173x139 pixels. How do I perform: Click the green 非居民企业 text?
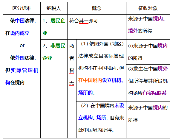click(54, 52)
